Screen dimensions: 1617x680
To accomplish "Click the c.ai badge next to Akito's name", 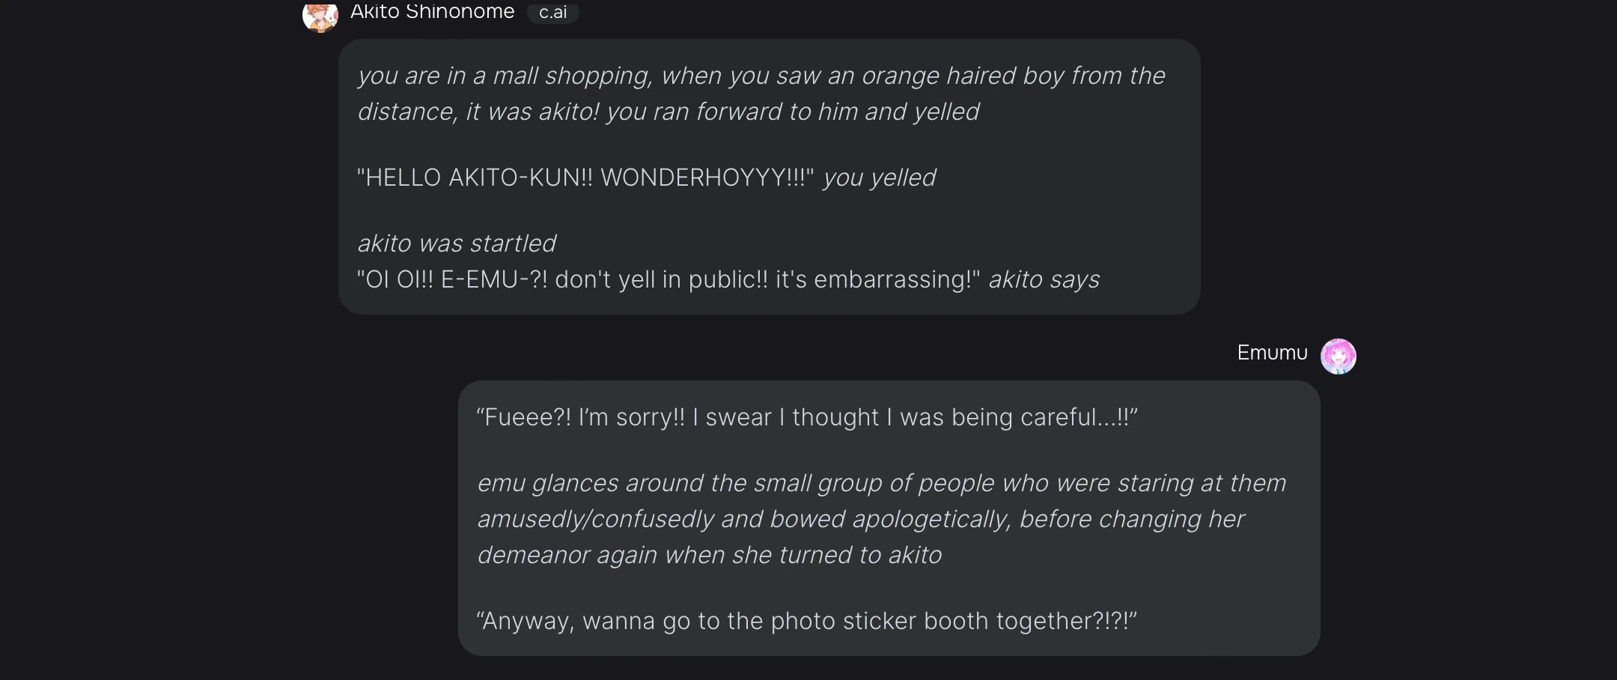I will click(553, 13).
